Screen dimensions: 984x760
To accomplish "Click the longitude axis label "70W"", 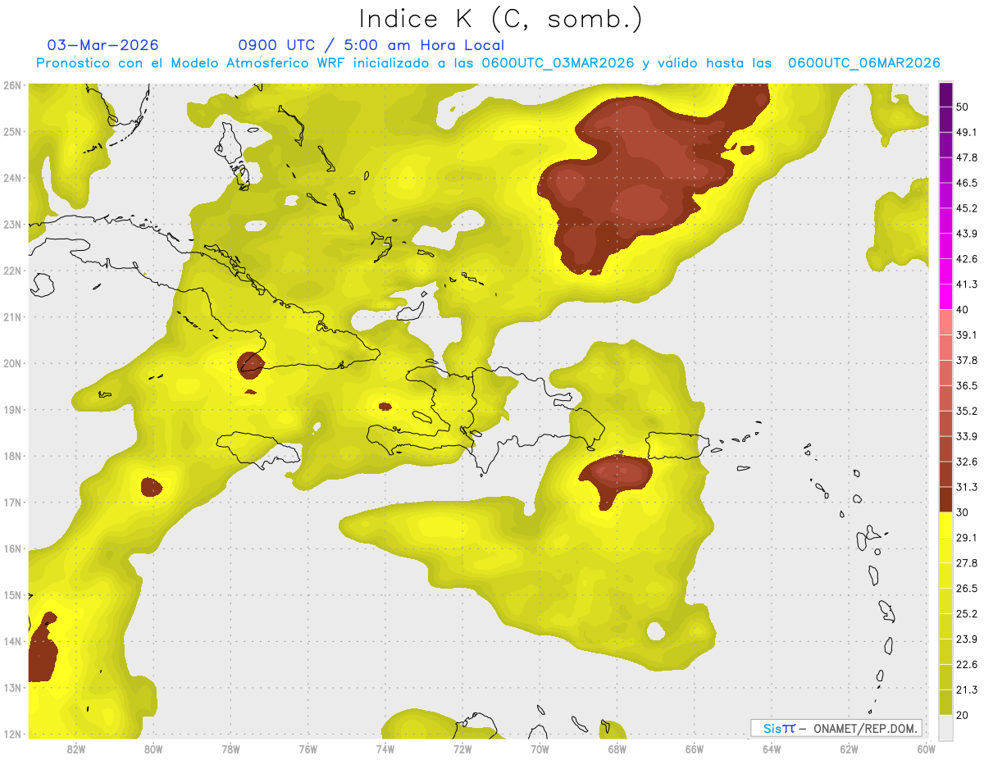I will pos(540,749).
